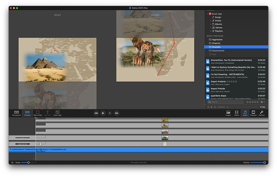Select I Want to Destroy Something Beautiful
The height and width of the screenshot is (176, 277).
tap(236, 69)
